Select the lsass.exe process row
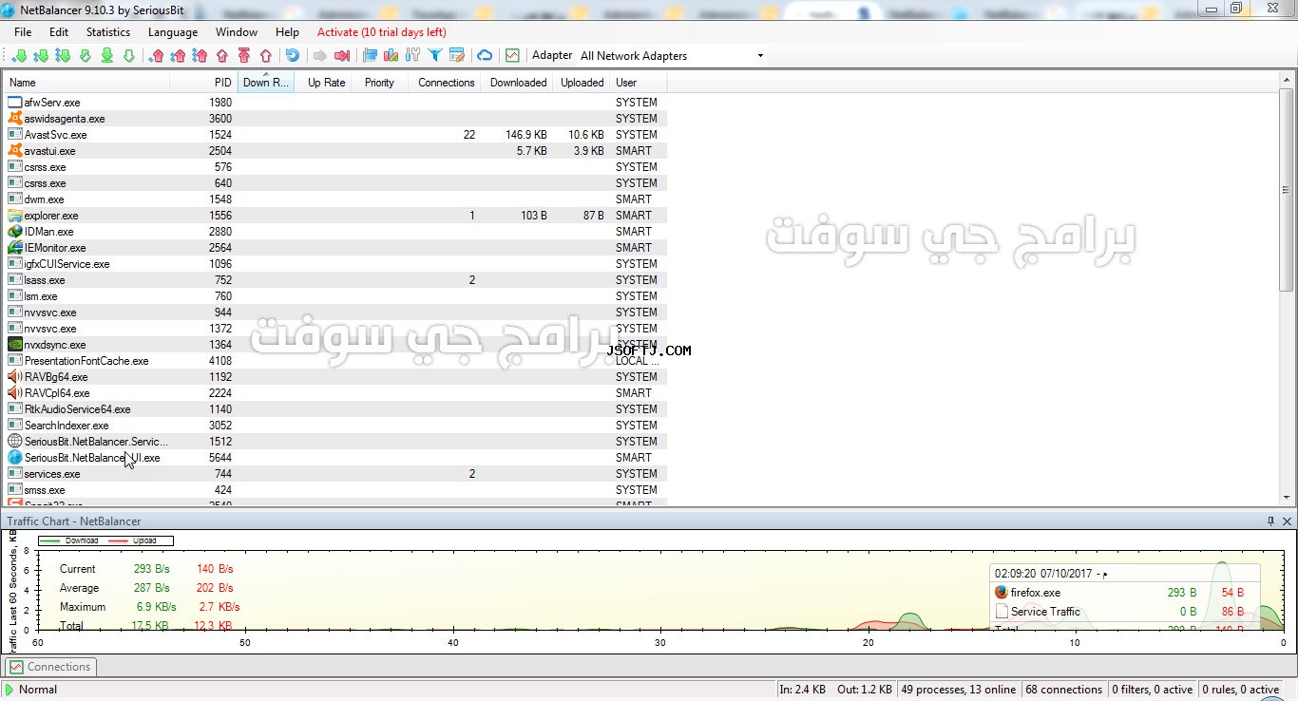 [334, 280]
